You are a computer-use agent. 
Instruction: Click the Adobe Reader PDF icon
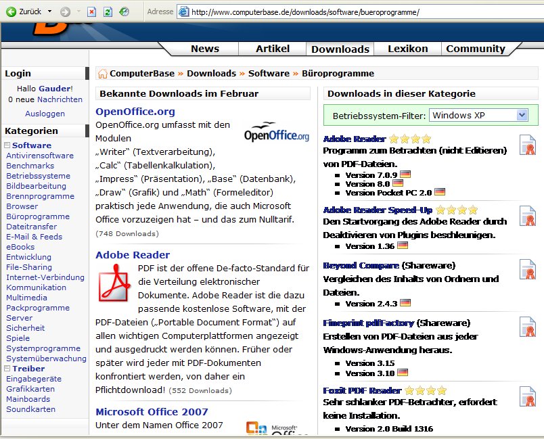coord(114,283)
